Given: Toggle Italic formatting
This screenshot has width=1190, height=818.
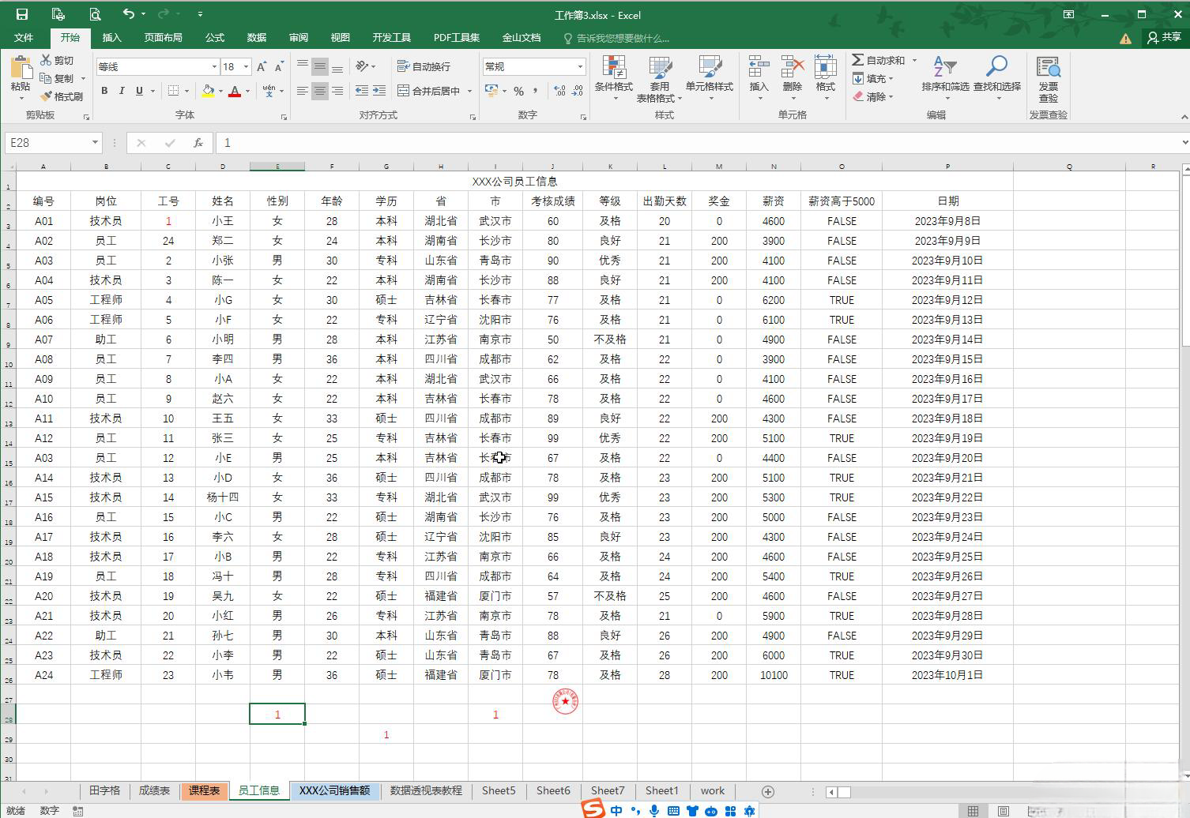Looking at the screenshot, I should 122,91.
